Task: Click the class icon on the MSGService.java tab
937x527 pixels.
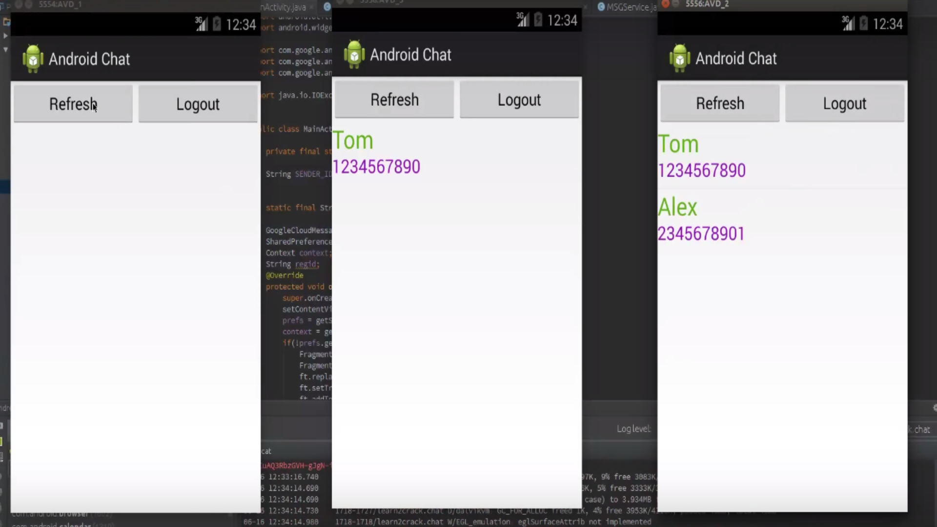Action: click(601, 7)
